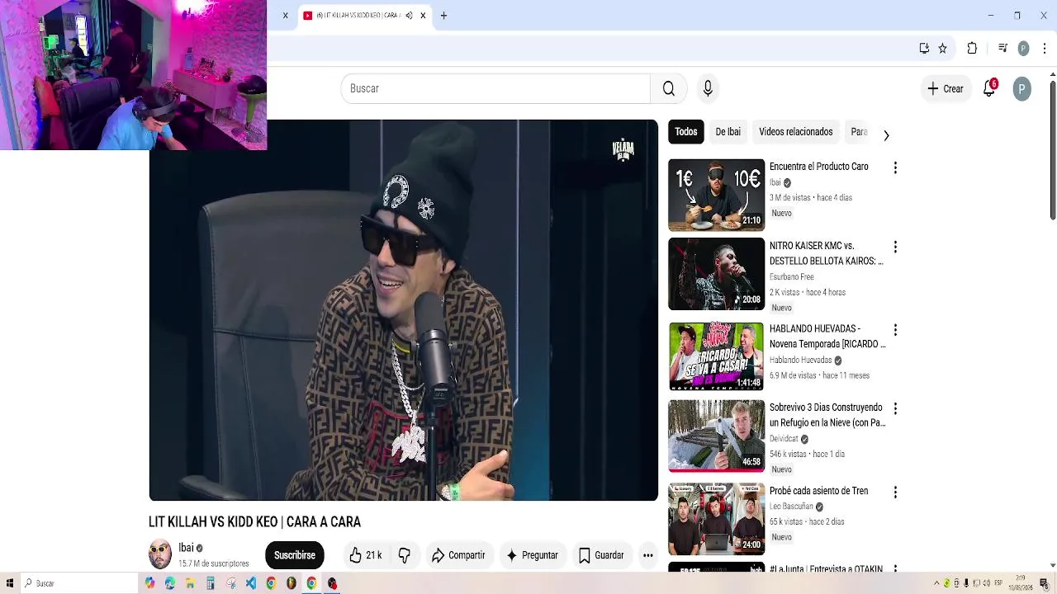This screenshot has width=1057, height=594.
Task: Open Copilot from taskbar
Action: point(149,583)
